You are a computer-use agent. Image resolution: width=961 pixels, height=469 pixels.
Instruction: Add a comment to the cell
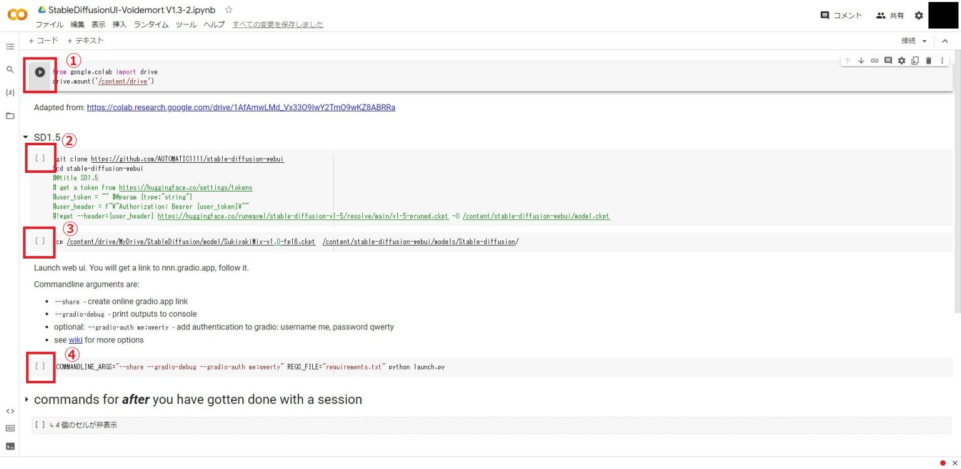pyautogui.click(x=888, y=60)
